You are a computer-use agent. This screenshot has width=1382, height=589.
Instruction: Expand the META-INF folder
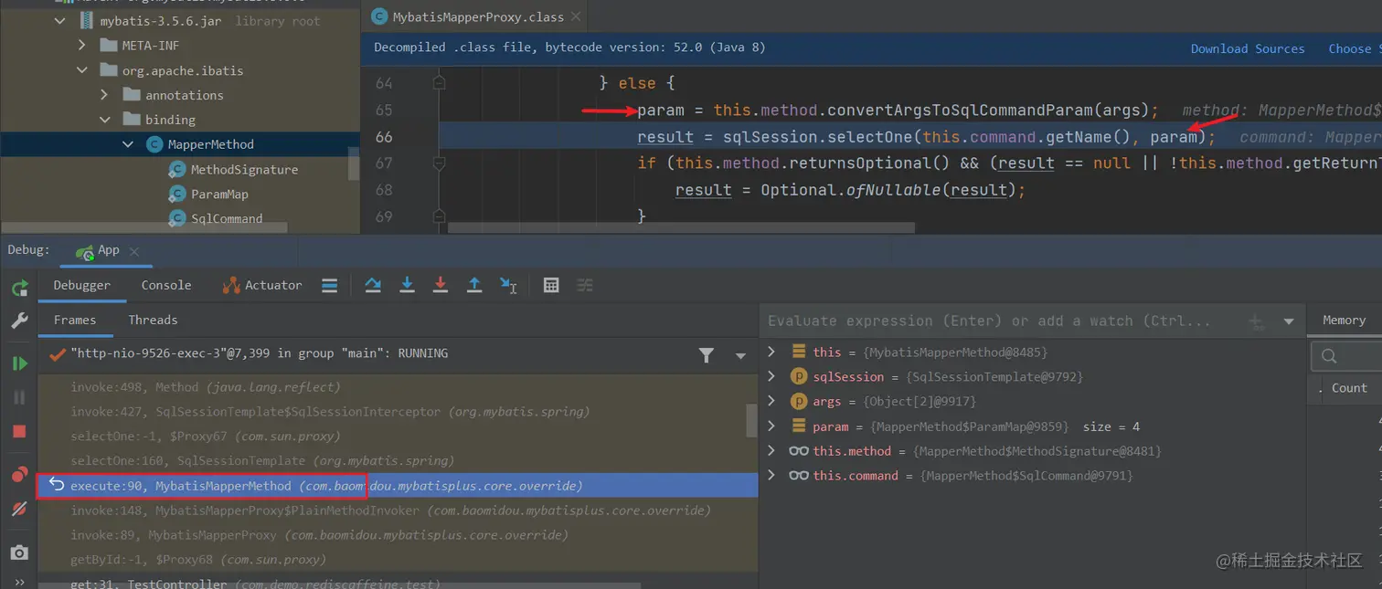(82, 46)
